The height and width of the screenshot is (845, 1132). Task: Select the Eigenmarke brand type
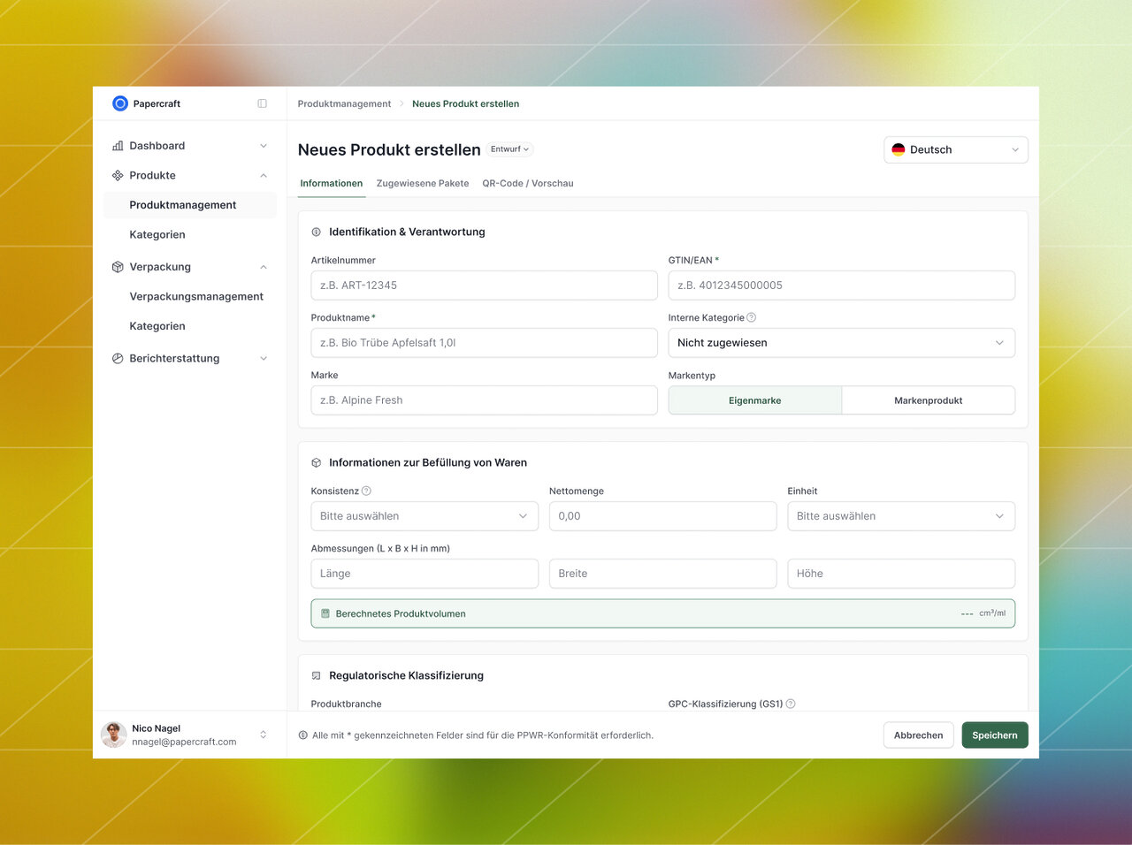[x=754, y=400]
